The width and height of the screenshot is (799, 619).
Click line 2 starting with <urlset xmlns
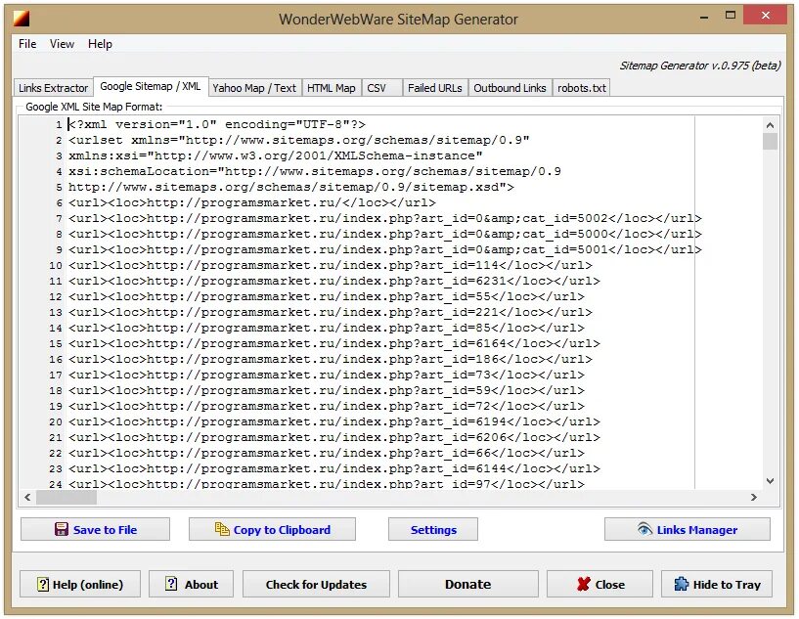(x=299, y=140)
